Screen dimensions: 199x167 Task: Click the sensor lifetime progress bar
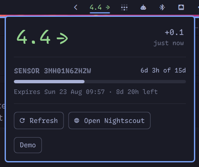100,82
